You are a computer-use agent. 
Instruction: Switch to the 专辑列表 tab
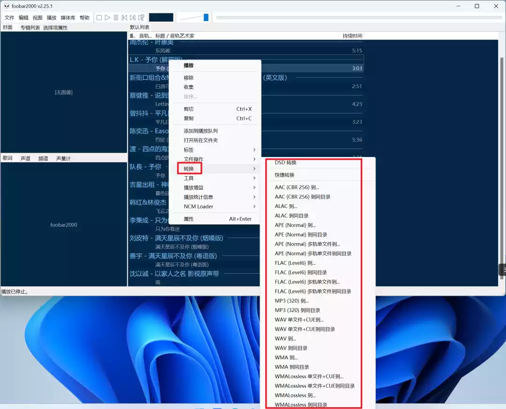coord(30,28)
